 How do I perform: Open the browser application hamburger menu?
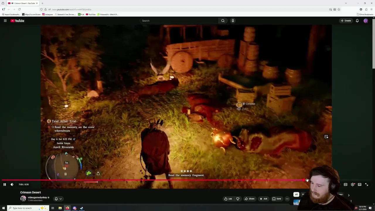click(x=371, y=9)
